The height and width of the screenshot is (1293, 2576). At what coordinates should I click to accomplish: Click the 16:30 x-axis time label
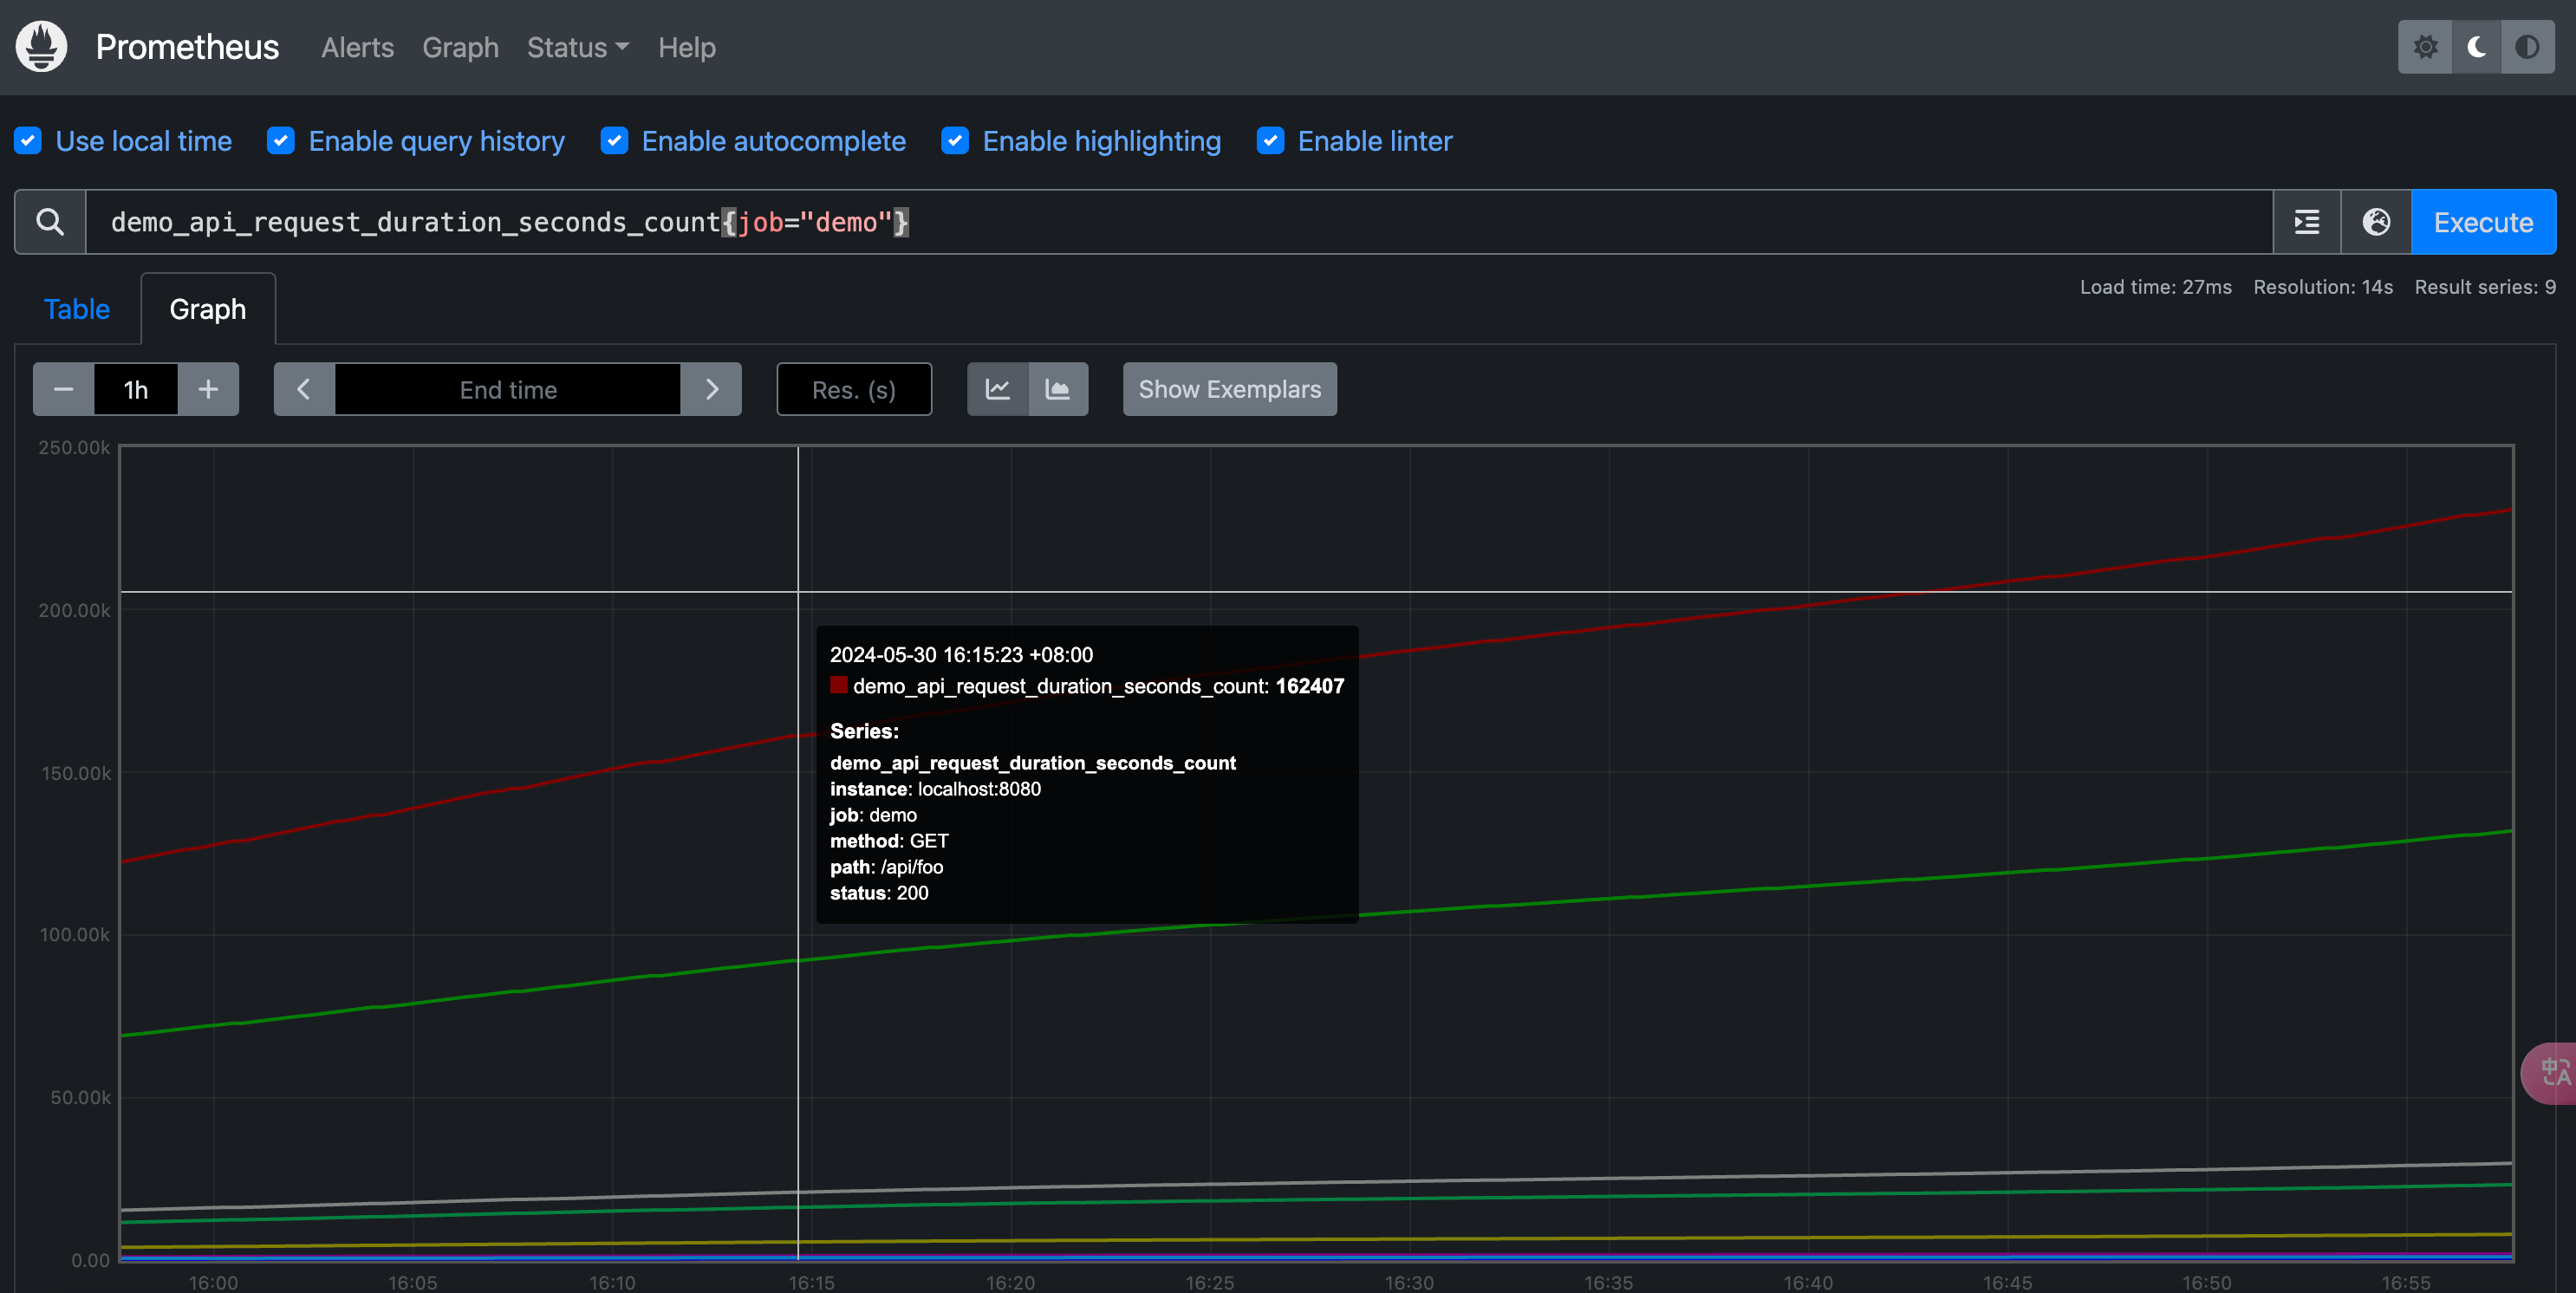click(x=1409, y=1282)
